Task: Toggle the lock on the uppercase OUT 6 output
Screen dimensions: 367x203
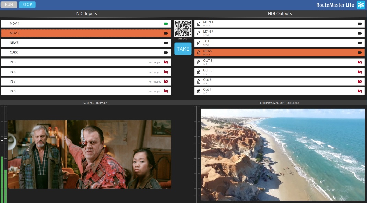Action: coord(199,72)
